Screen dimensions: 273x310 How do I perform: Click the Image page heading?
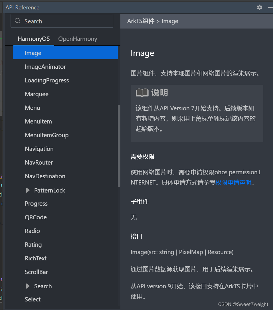(142, 53)
